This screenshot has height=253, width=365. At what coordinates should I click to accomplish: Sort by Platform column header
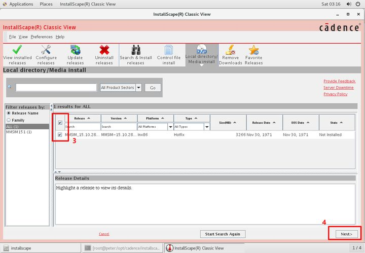pyautogui.click(x=155, y=118)
